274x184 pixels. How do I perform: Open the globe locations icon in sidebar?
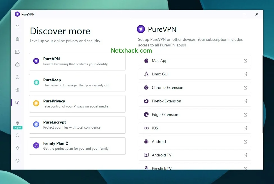coord(17,39)
